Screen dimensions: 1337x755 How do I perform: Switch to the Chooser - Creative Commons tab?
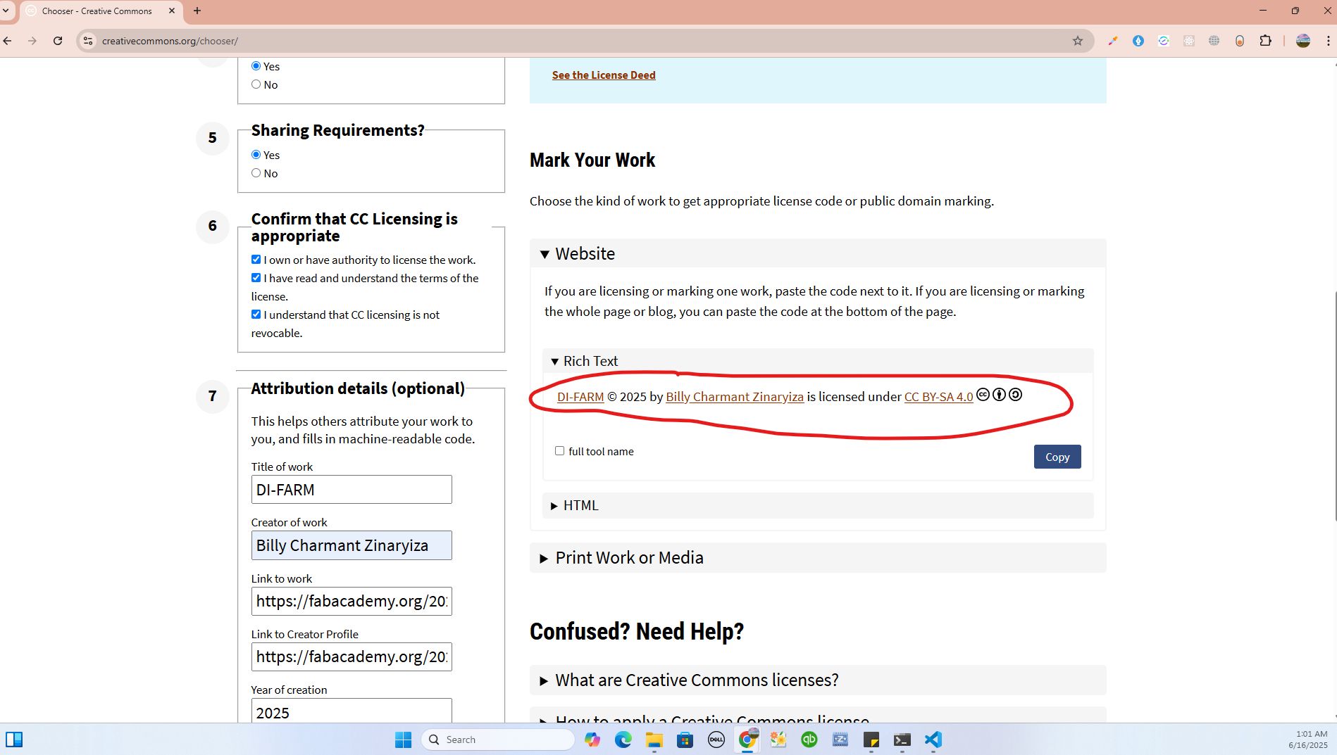(97, 11)
